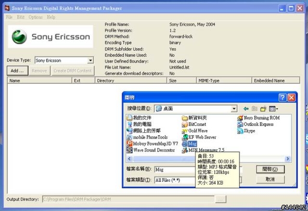Sort list by Ext column header
The height and width of the screenshot is (211, 308).
pos(83,80)
